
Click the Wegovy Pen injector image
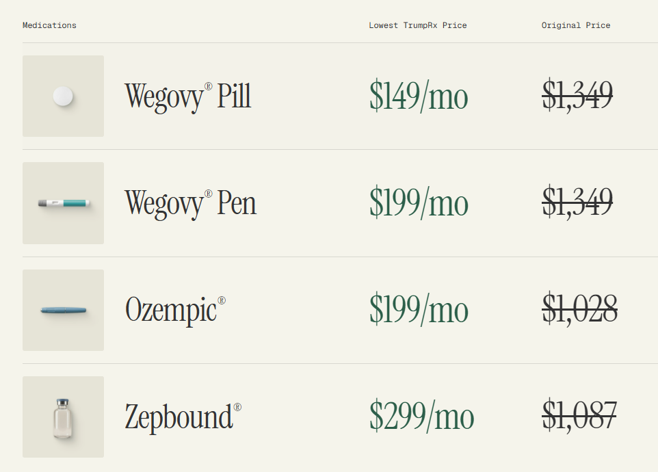pyautogui.click(x=63, y=203)
